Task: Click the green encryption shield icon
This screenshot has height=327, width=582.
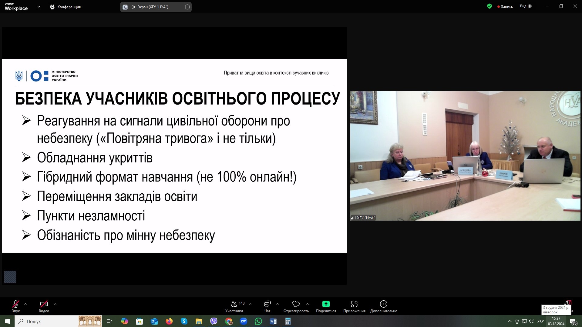Action: click(x=489, y=6)
